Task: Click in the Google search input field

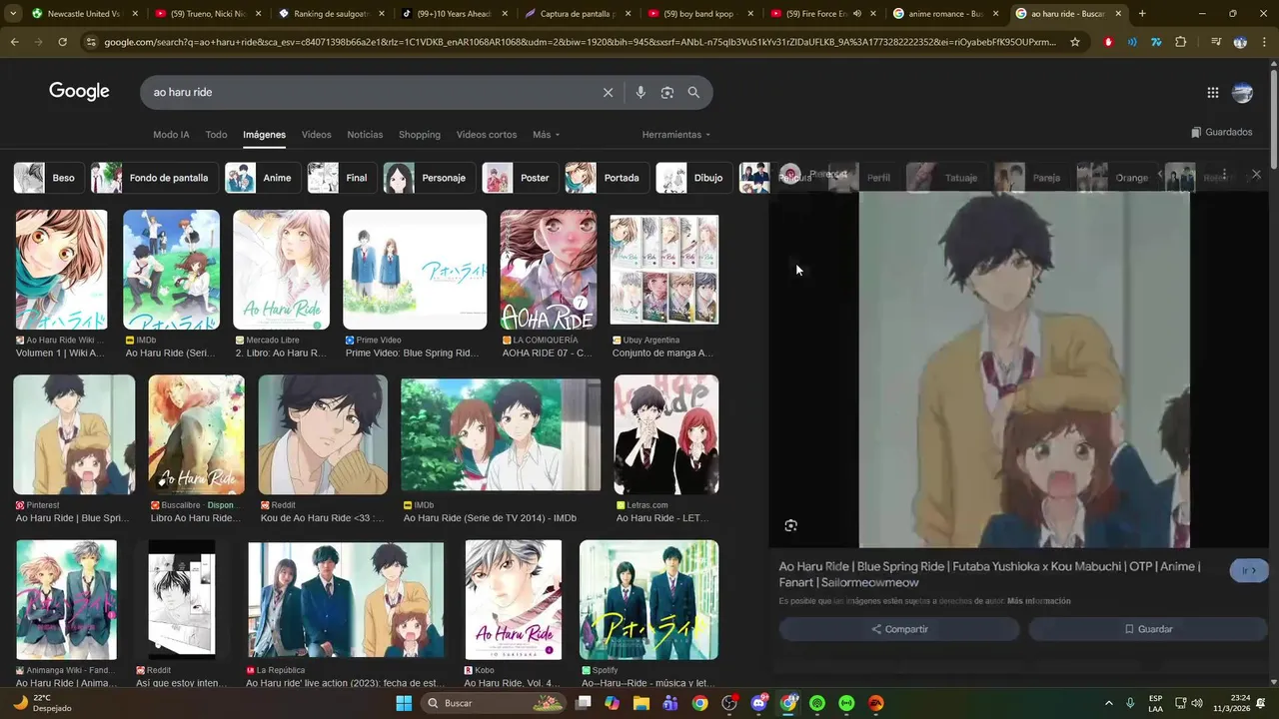Action: pyautogui.click(x=375, y=92)
